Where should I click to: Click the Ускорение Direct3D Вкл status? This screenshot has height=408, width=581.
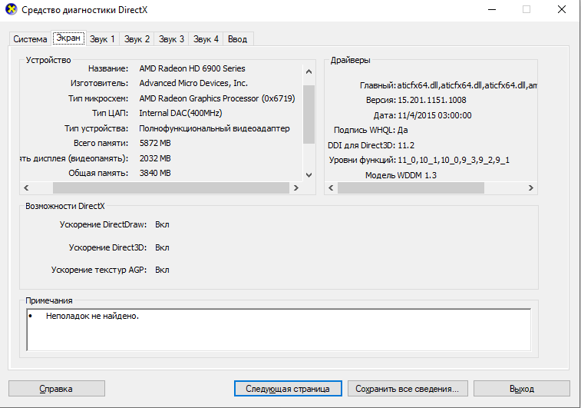(x=162, y=247)
